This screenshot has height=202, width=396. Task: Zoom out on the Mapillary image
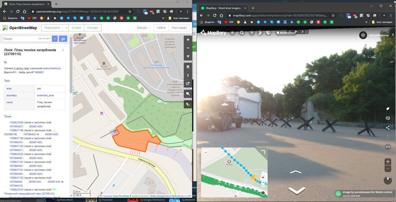point(388,169)
